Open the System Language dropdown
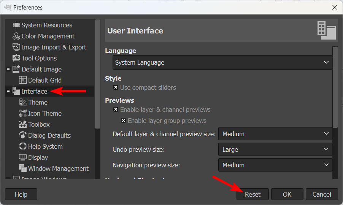The image size is (343, 205). [x=222, y=62]
